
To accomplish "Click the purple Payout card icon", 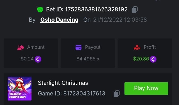I will [79, 47].
